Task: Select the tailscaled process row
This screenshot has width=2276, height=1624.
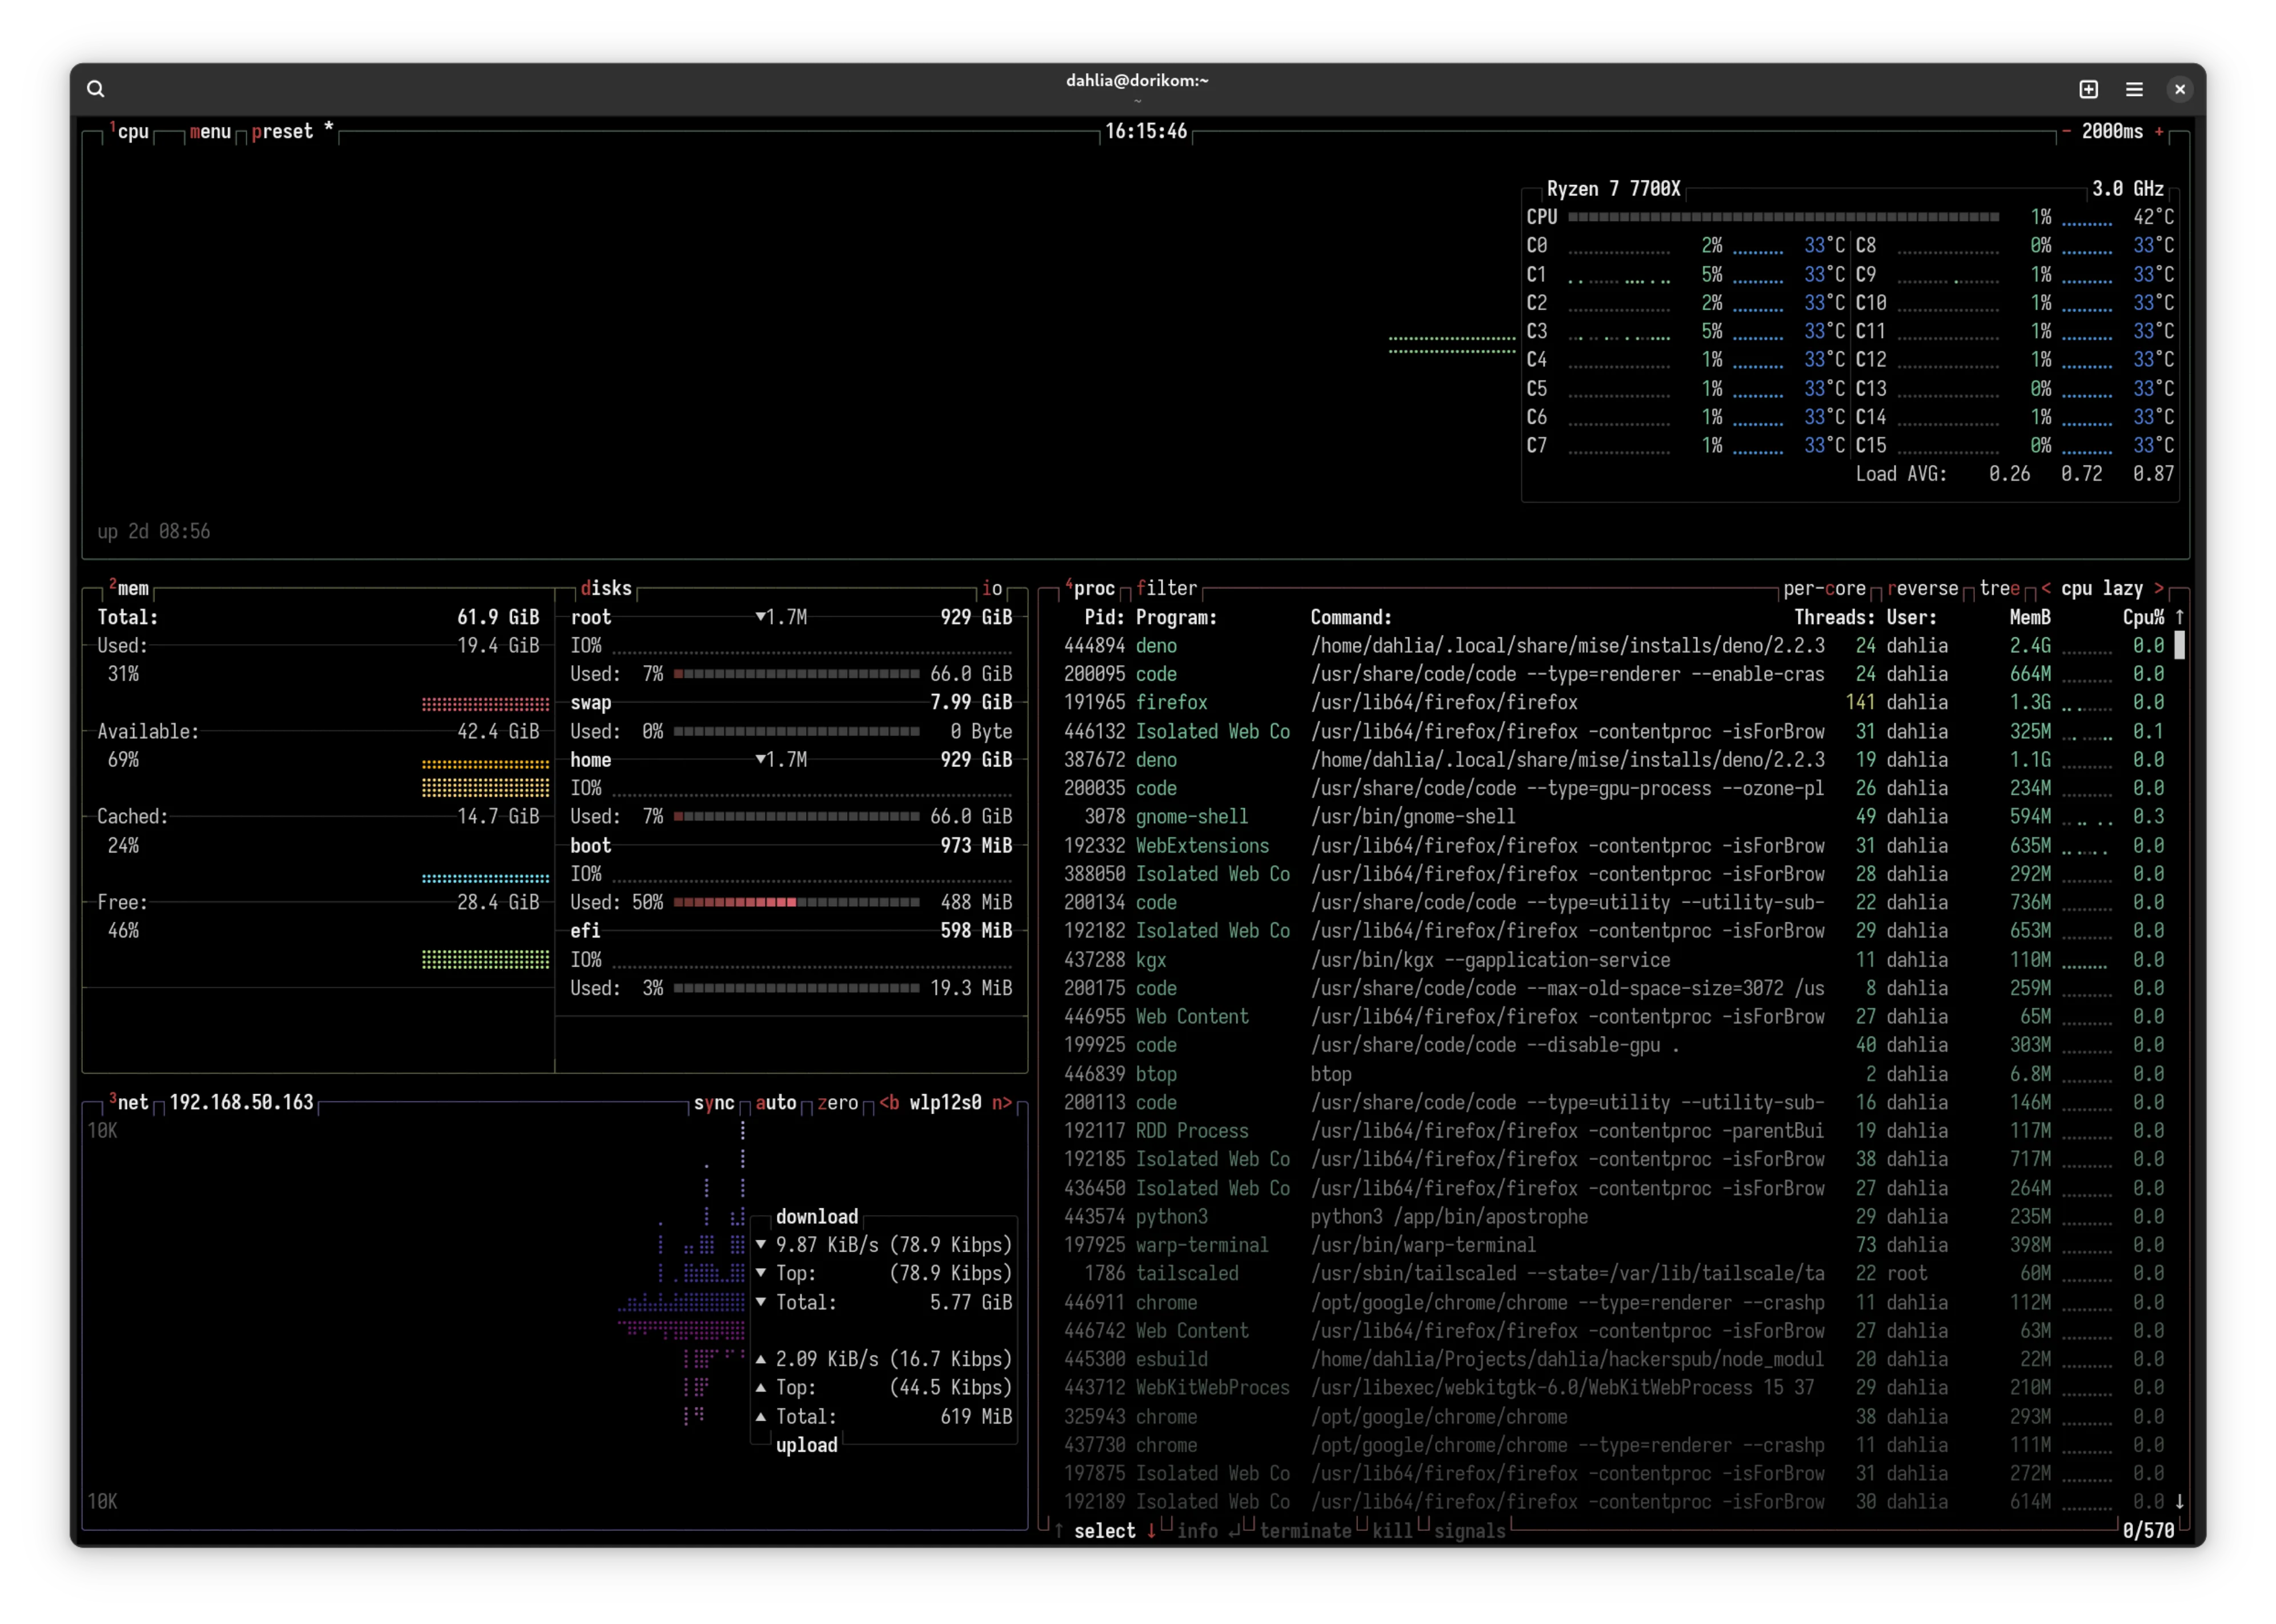Action: (1614, 1273)
